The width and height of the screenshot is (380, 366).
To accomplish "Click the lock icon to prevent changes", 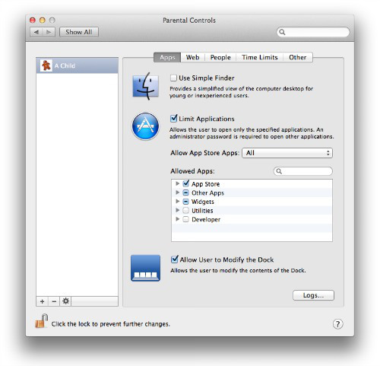I will pos(42,321).
